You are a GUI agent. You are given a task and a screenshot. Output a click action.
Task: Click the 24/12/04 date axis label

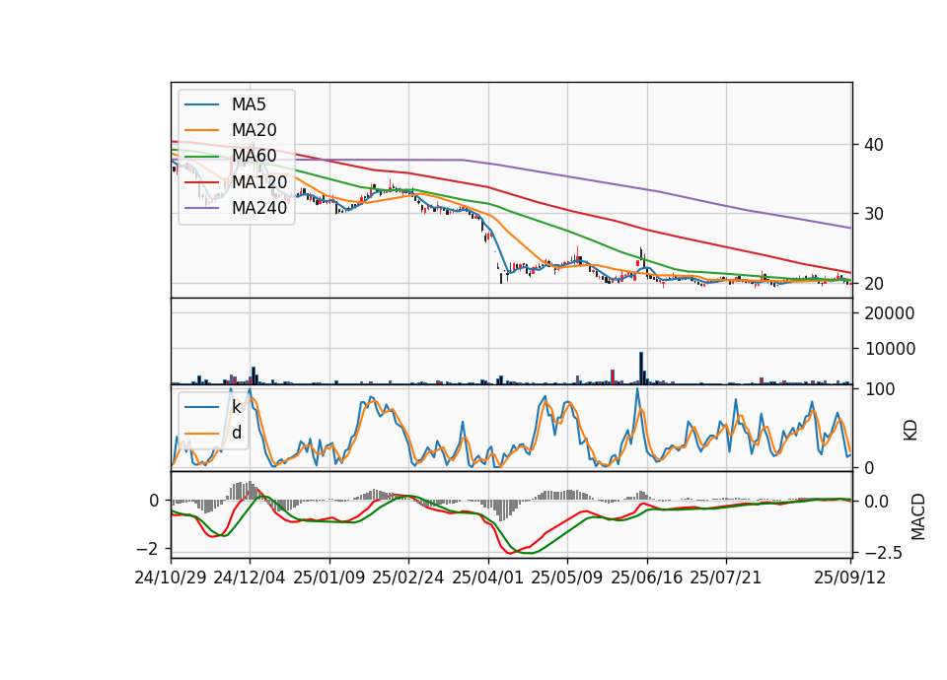(250, 578)
